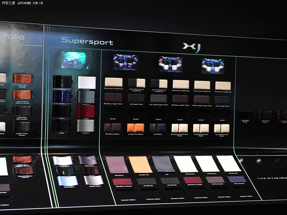Select Carbon Fibre Veneer below Gloss Rich Oak
This screenshot has width=287, height=215.
(x=22, y=127)
